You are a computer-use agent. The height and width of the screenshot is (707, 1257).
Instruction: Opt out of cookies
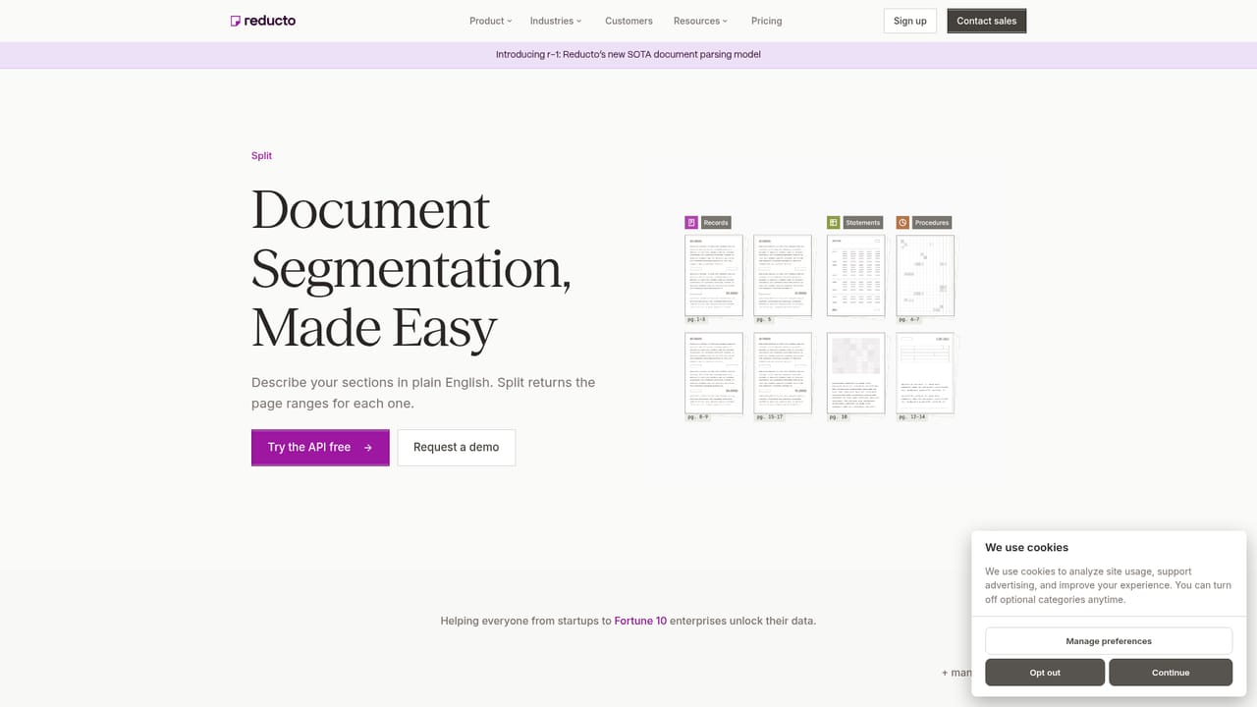[1045, 673]
